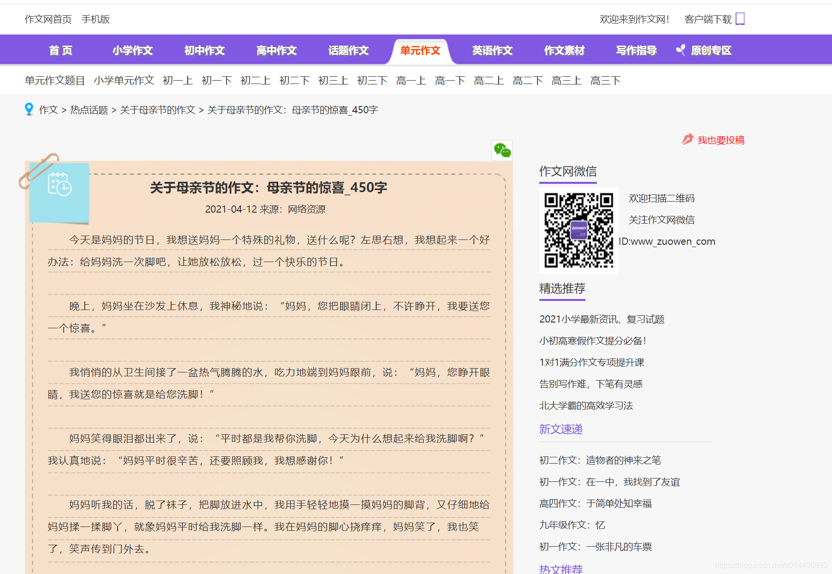Select 高三上 in the grade menu
The height and width of the screenshot is (574, 832).
pyautogui.click(x=567, y=80)
